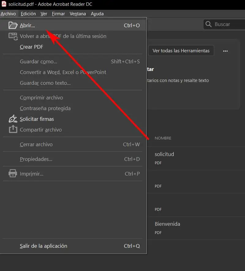Open the Ventana menu
Screen dimensions: 245x271
click(78, 14)
